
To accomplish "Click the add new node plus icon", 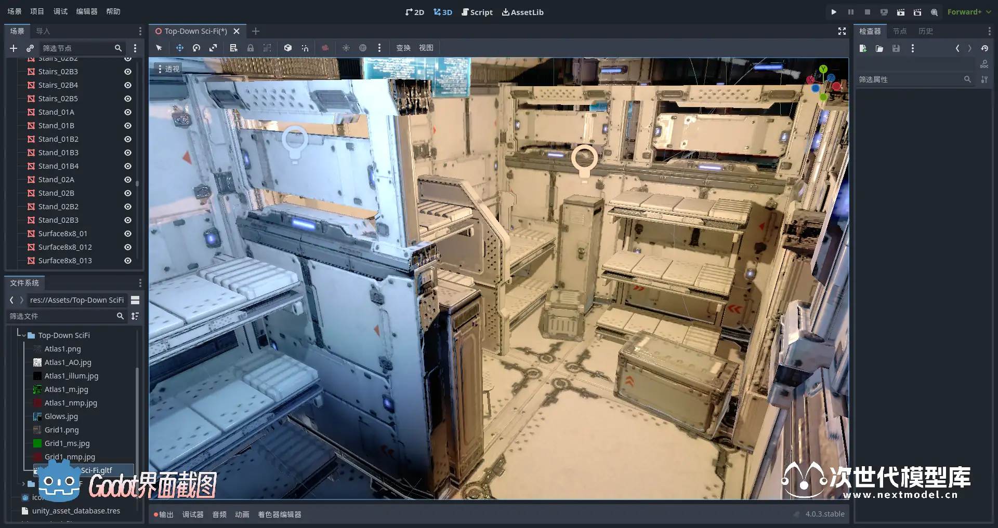I will pyautogui.click(x=14, y=48).
